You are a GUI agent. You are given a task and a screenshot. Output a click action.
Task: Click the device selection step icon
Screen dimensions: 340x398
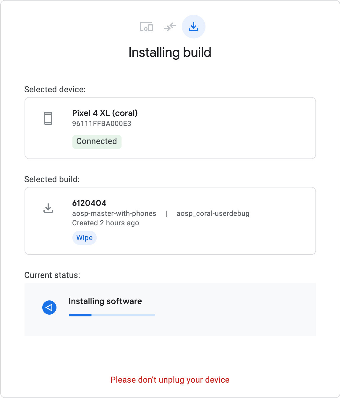click(146, 27)
